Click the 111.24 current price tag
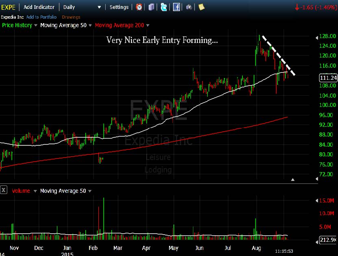Viewport: 338px width, 256px height. click(328, 78)
